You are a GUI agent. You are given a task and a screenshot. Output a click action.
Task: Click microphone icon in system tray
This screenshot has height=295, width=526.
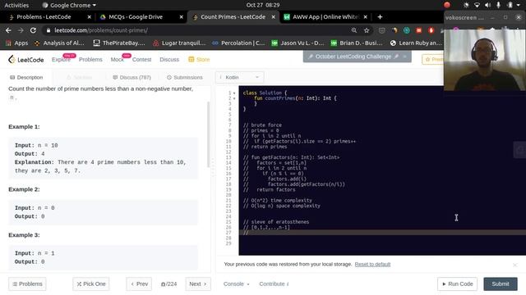click(x=499, y=5)
